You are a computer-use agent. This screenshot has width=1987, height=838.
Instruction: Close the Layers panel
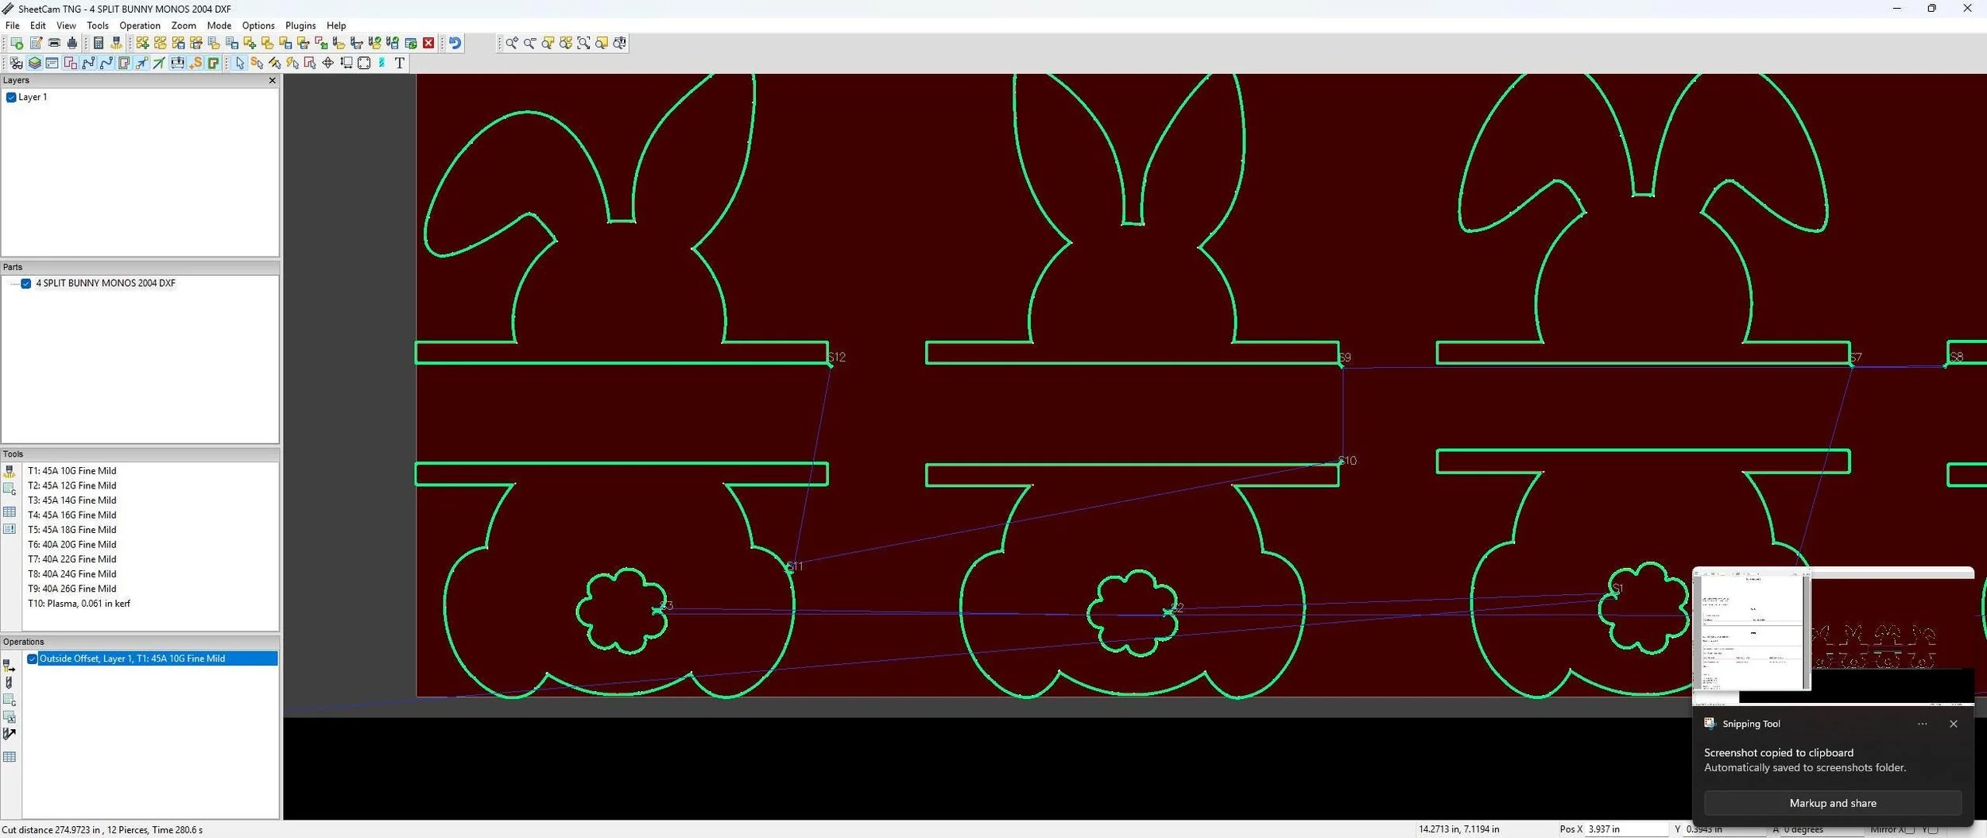click(x=272, y=80)
